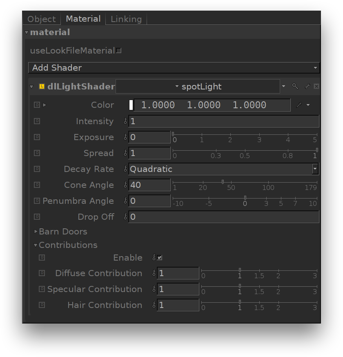This screenshot has height=357, width=343.
Task: Open the spotLight shader selector
Action: pos(198,87)
